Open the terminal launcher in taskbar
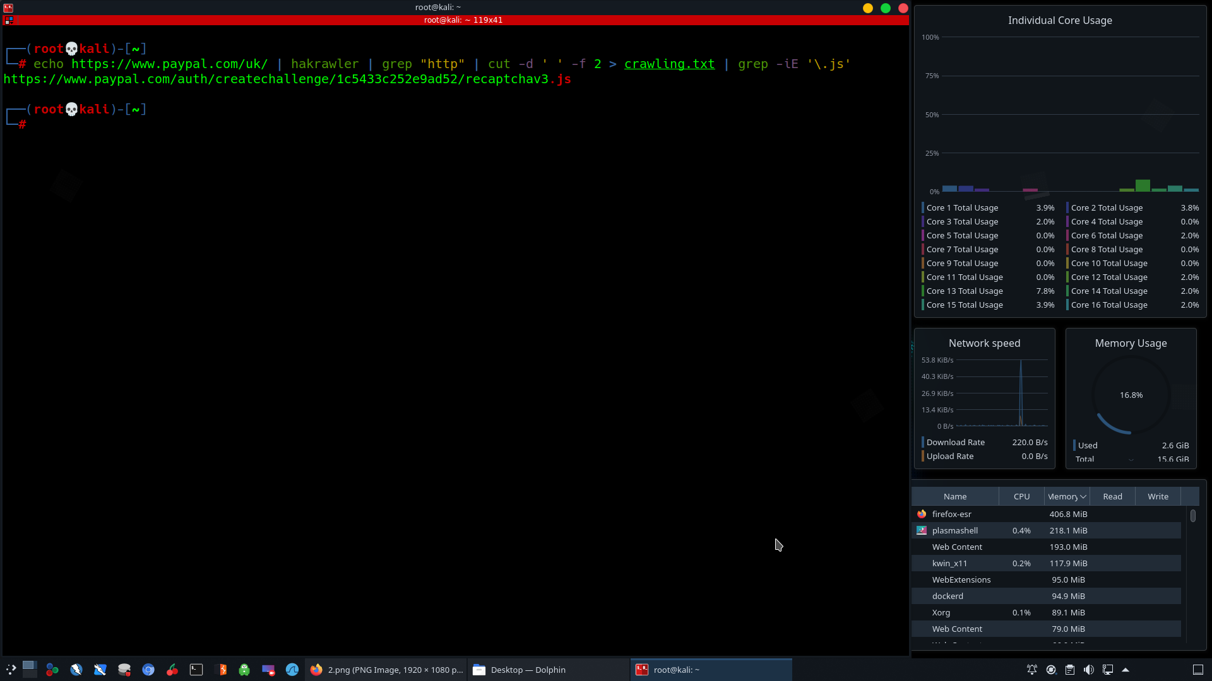The image size is (1212, 681). click(x=196, y=670)
